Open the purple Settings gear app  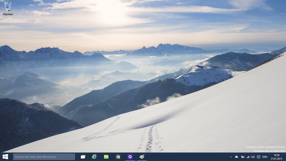(130, 157)
